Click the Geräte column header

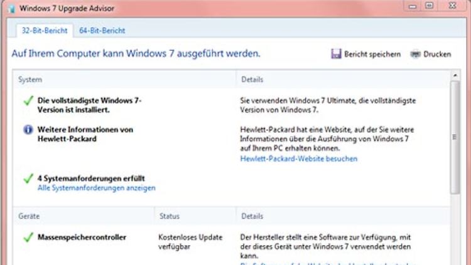29,216
